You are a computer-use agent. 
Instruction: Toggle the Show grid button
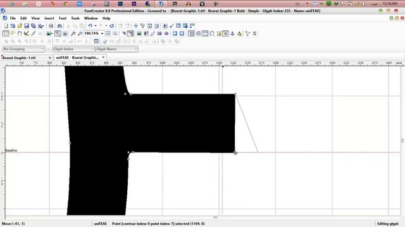pos(191,33)
